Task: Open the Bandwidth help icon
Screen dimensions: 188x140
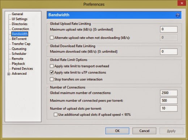Action: [178, 15]
